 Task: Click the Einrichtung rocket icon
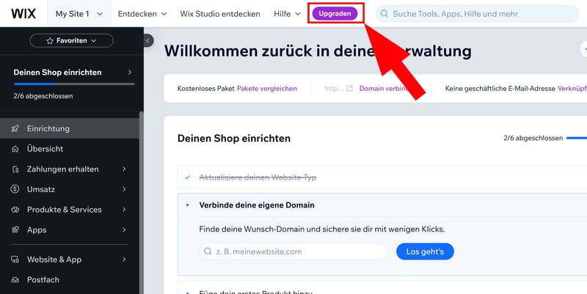[x=15, y=128]
